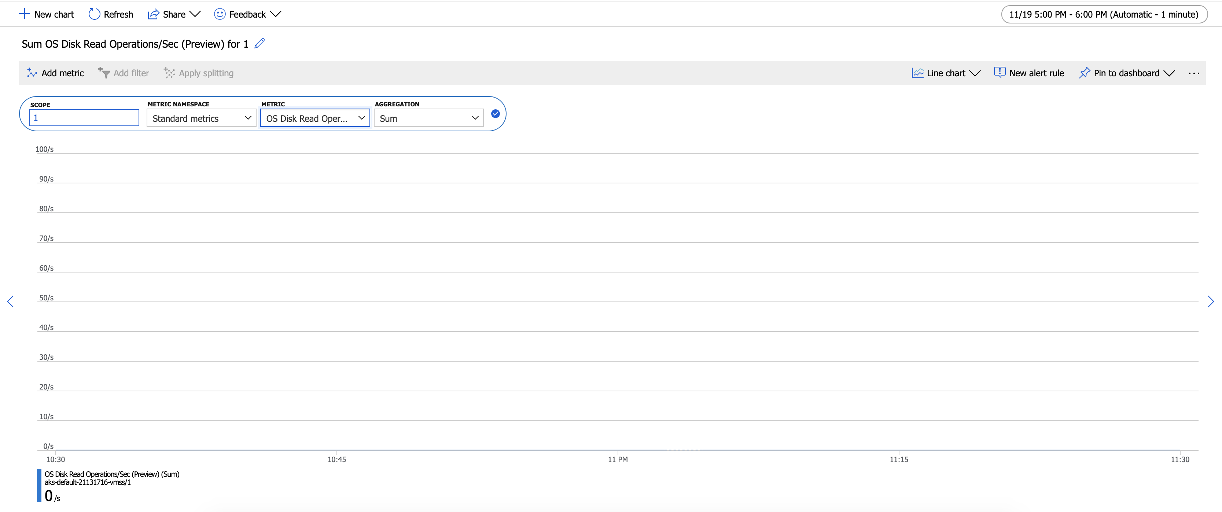
Task: Click the pencil icon to edit chart title
Action: pyautogui.click(x=260, y=44)
